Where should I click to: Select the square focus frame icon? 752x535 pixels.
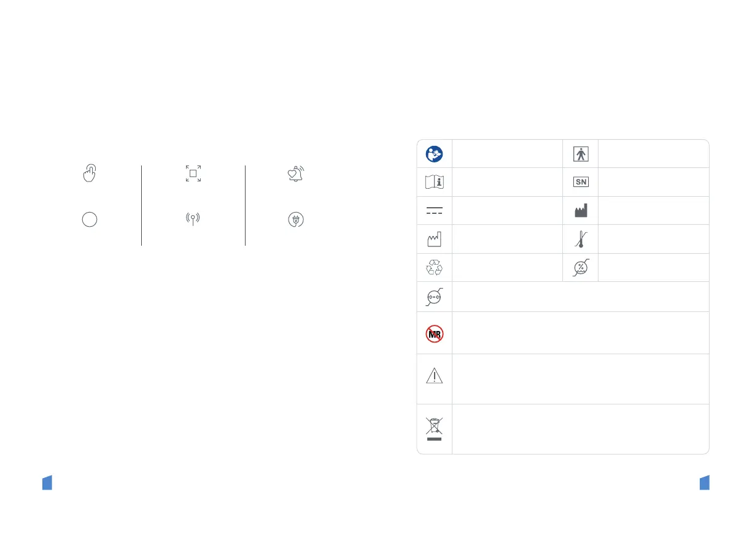(x=193, y=173)
